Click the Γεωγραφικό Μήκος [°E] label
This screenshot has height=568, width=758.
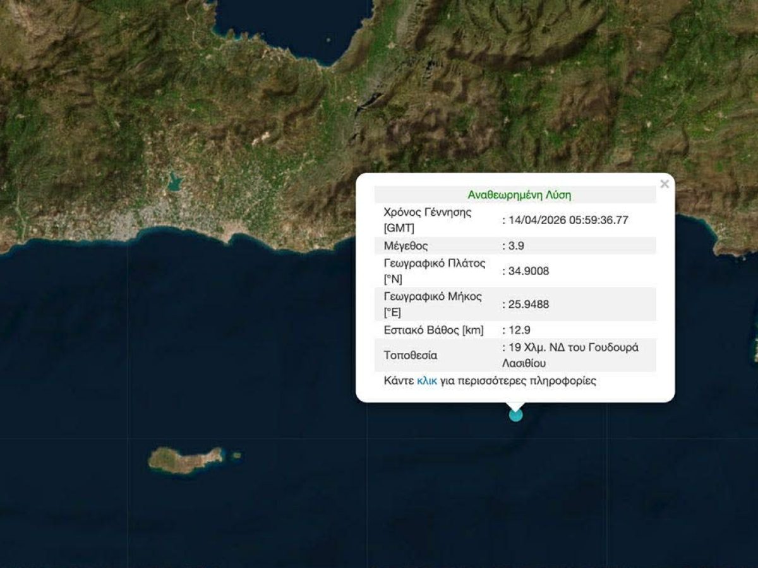coord(432,304)
